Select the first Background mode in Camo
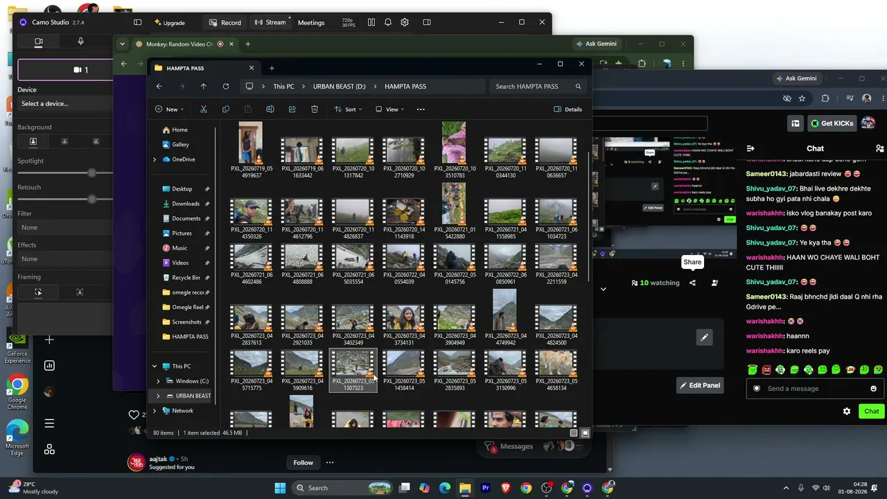The image size is (887, 499). 33,141
